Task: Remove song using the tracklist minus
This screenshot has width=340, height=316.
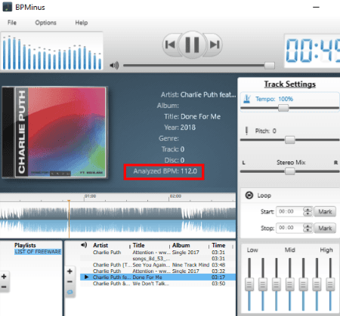Action: tap(70, 282)
